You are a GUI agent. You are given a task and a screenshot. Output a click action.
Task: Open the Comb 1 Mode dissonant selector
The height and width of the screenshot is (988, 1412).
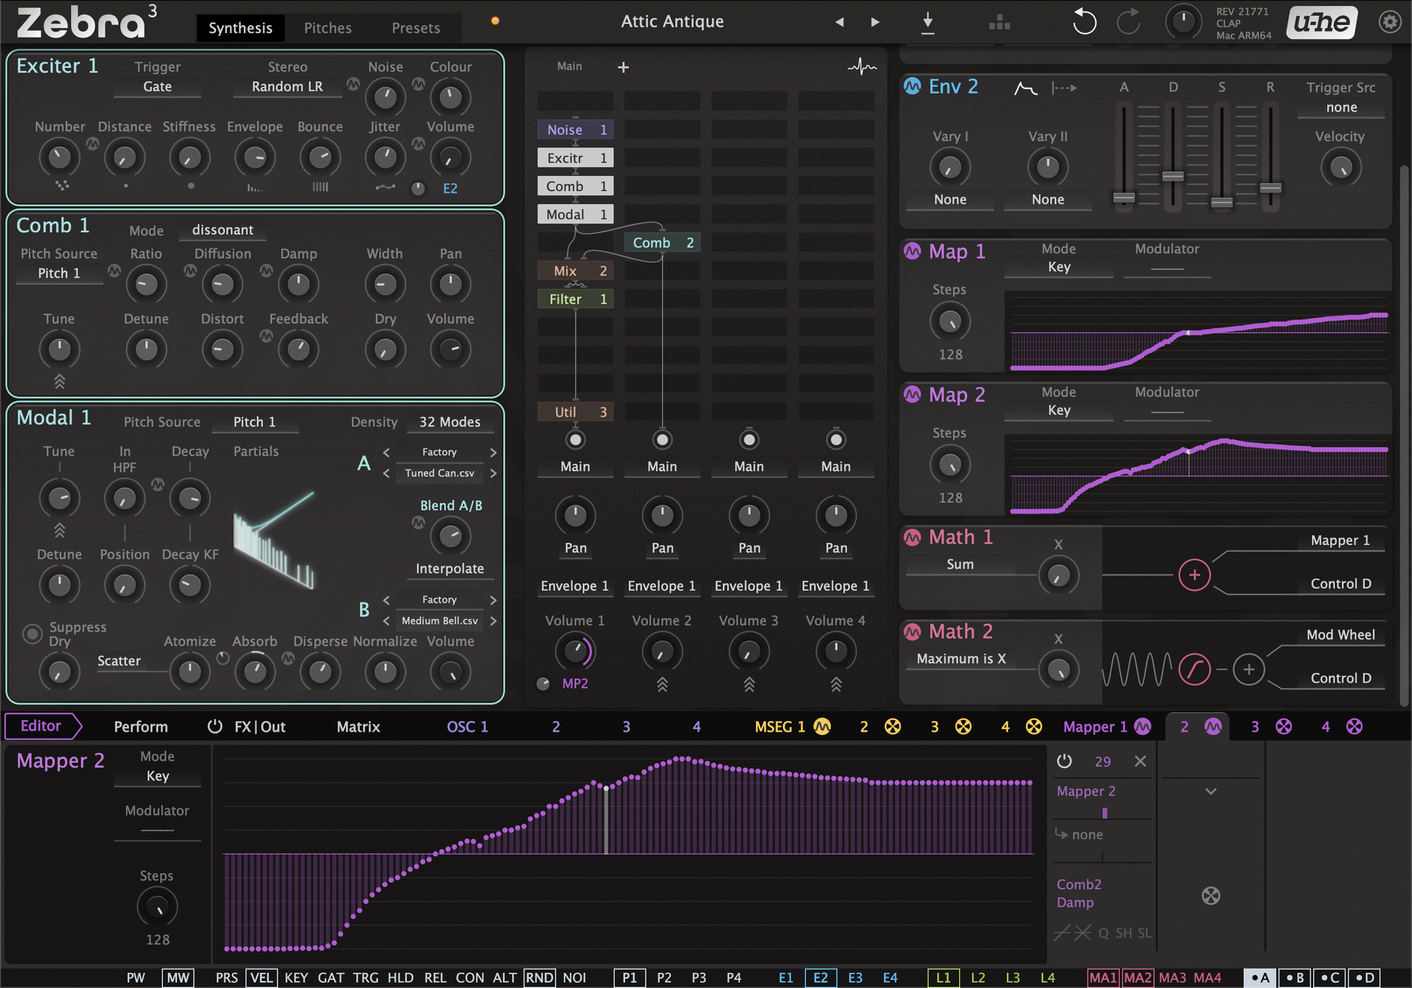coord(222,230)
